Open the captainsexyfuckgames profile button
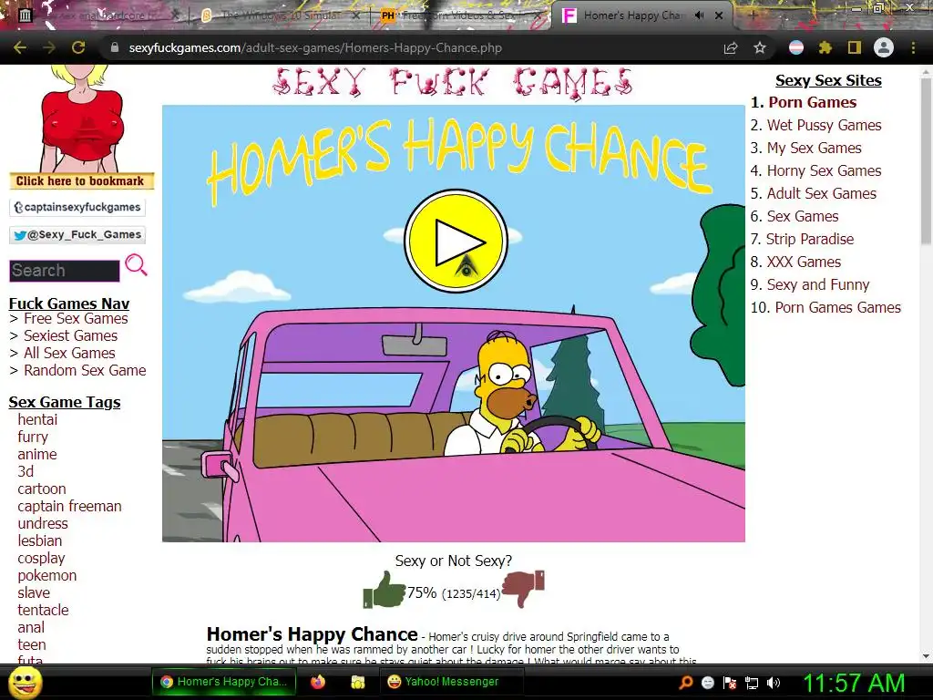The image size is (933, 700). tap(77, 207)
